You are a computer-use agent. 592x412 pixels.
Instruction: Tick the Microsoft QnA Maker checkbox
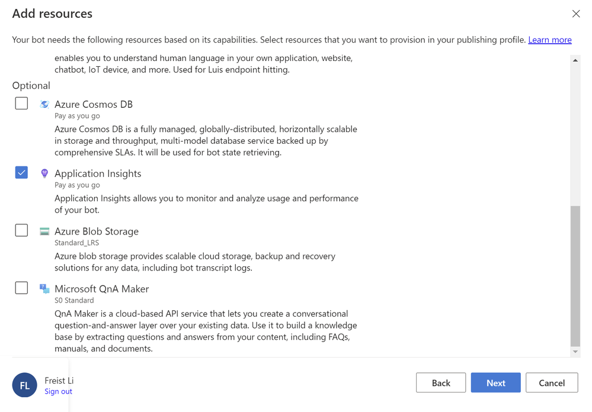(21, 288)
